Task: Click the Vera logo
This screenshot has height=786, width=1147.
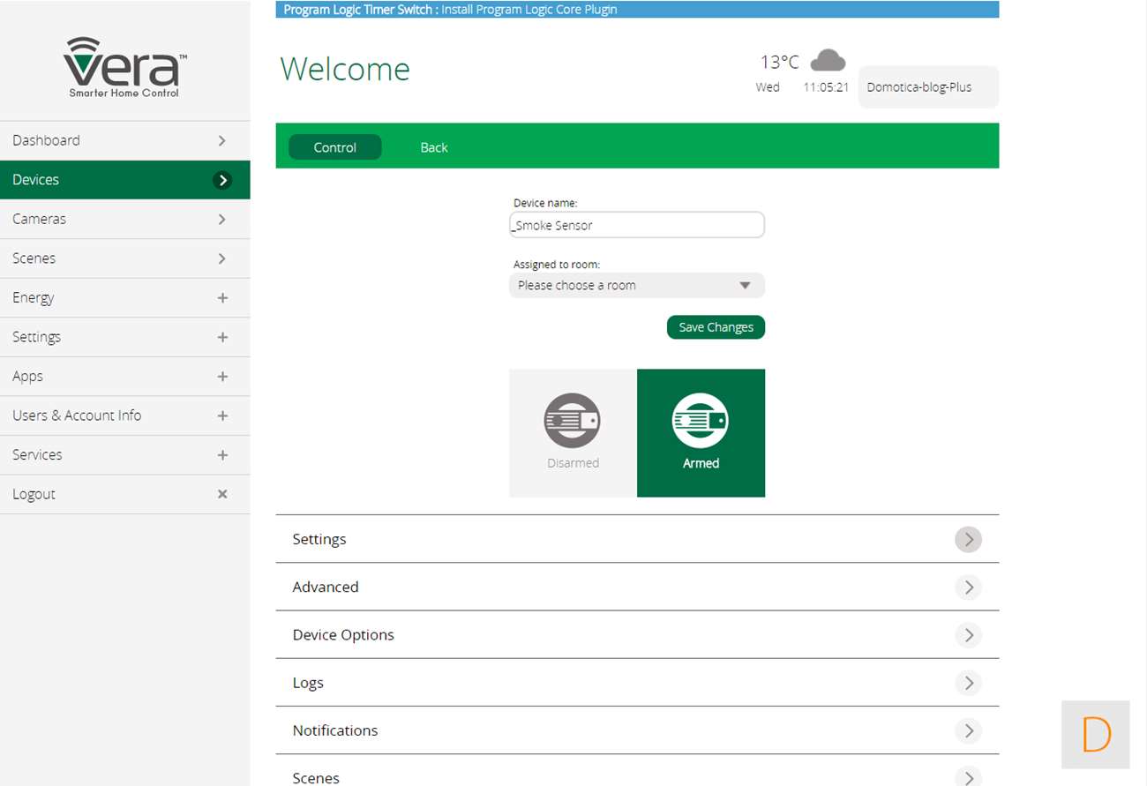Action: pyautogui.click(x=124, y=67)
